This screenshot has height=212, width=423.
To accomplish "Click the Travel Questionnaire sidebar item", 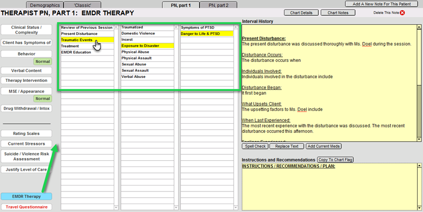I will point(26,207).
